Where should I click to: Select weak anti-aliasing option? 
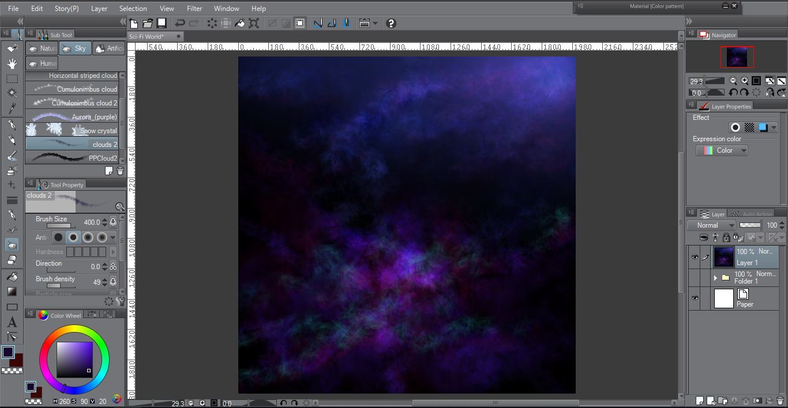(73, 237)
